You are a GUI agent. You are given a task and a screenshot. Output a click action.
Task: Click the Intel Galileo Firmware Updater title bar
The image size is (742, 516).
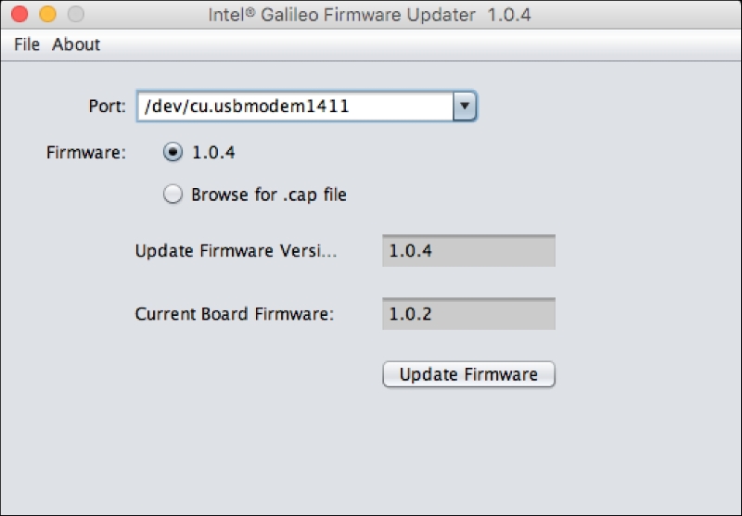[369, 15]
